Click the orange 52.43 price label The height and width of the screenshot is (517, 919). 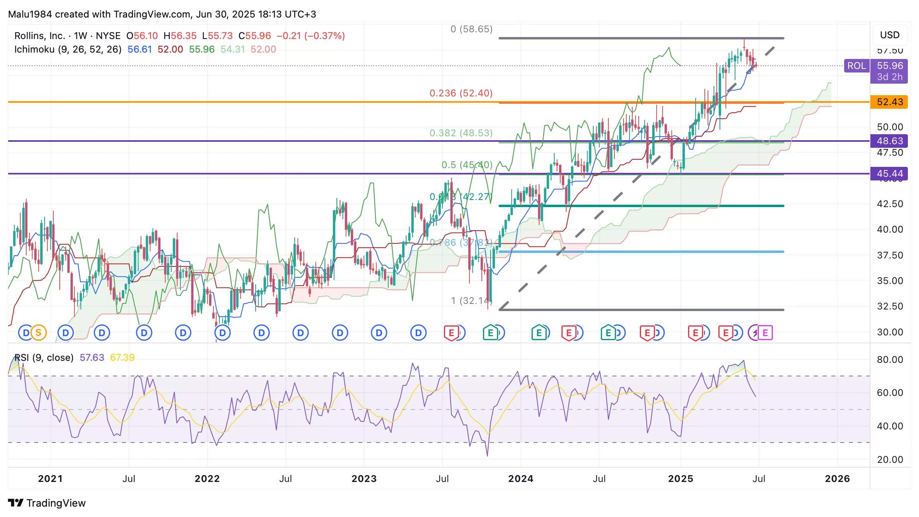pyautogui.click(x=890, y=102)
